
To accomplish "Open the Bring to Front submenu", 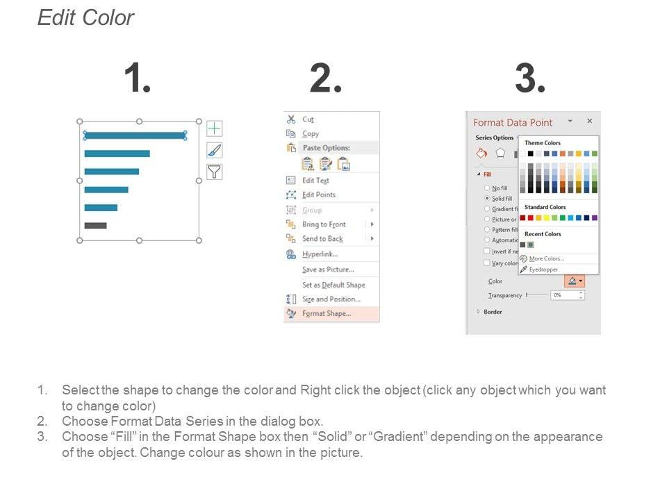I will [x=372, y=224].
